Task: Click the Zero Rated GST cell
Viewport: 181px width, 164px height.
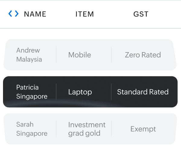Action: click(x=143, y=55)
